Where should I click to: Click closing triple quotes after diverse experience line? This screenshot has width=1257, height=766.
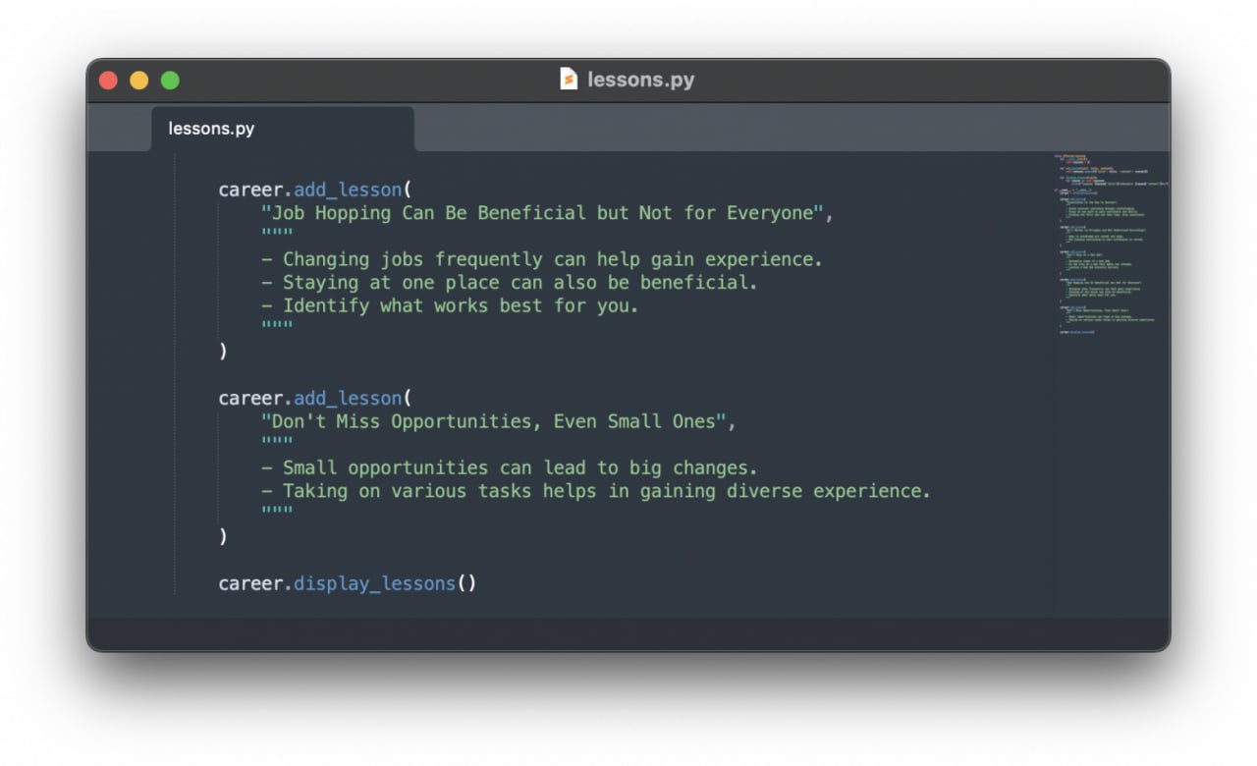277,514
